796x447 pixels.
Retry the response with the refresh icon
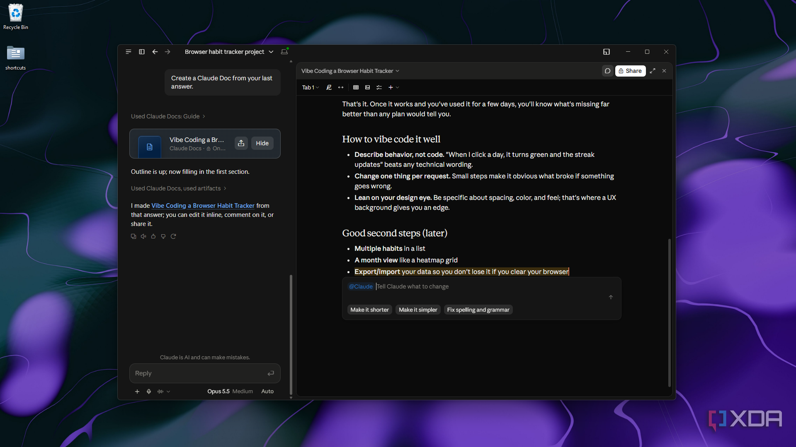click(173, 236)
